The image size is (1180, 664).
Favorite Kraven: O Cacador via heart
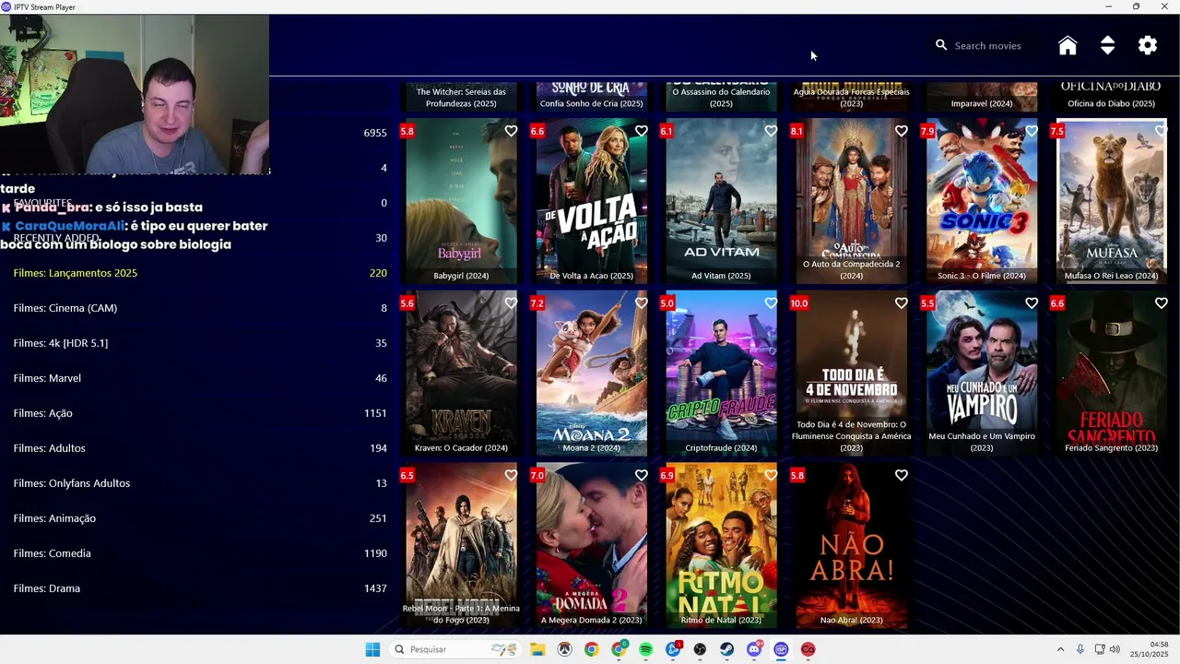[x=511, y=303]
